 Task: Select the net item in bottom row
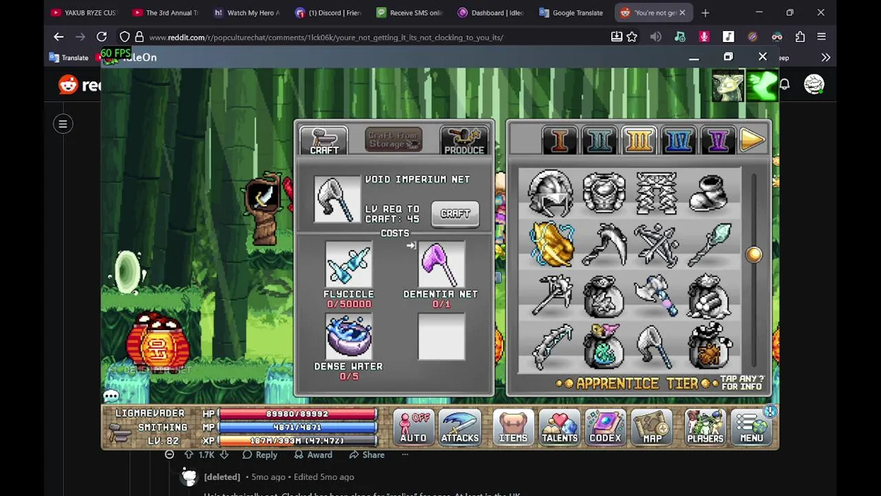point(656,348)
